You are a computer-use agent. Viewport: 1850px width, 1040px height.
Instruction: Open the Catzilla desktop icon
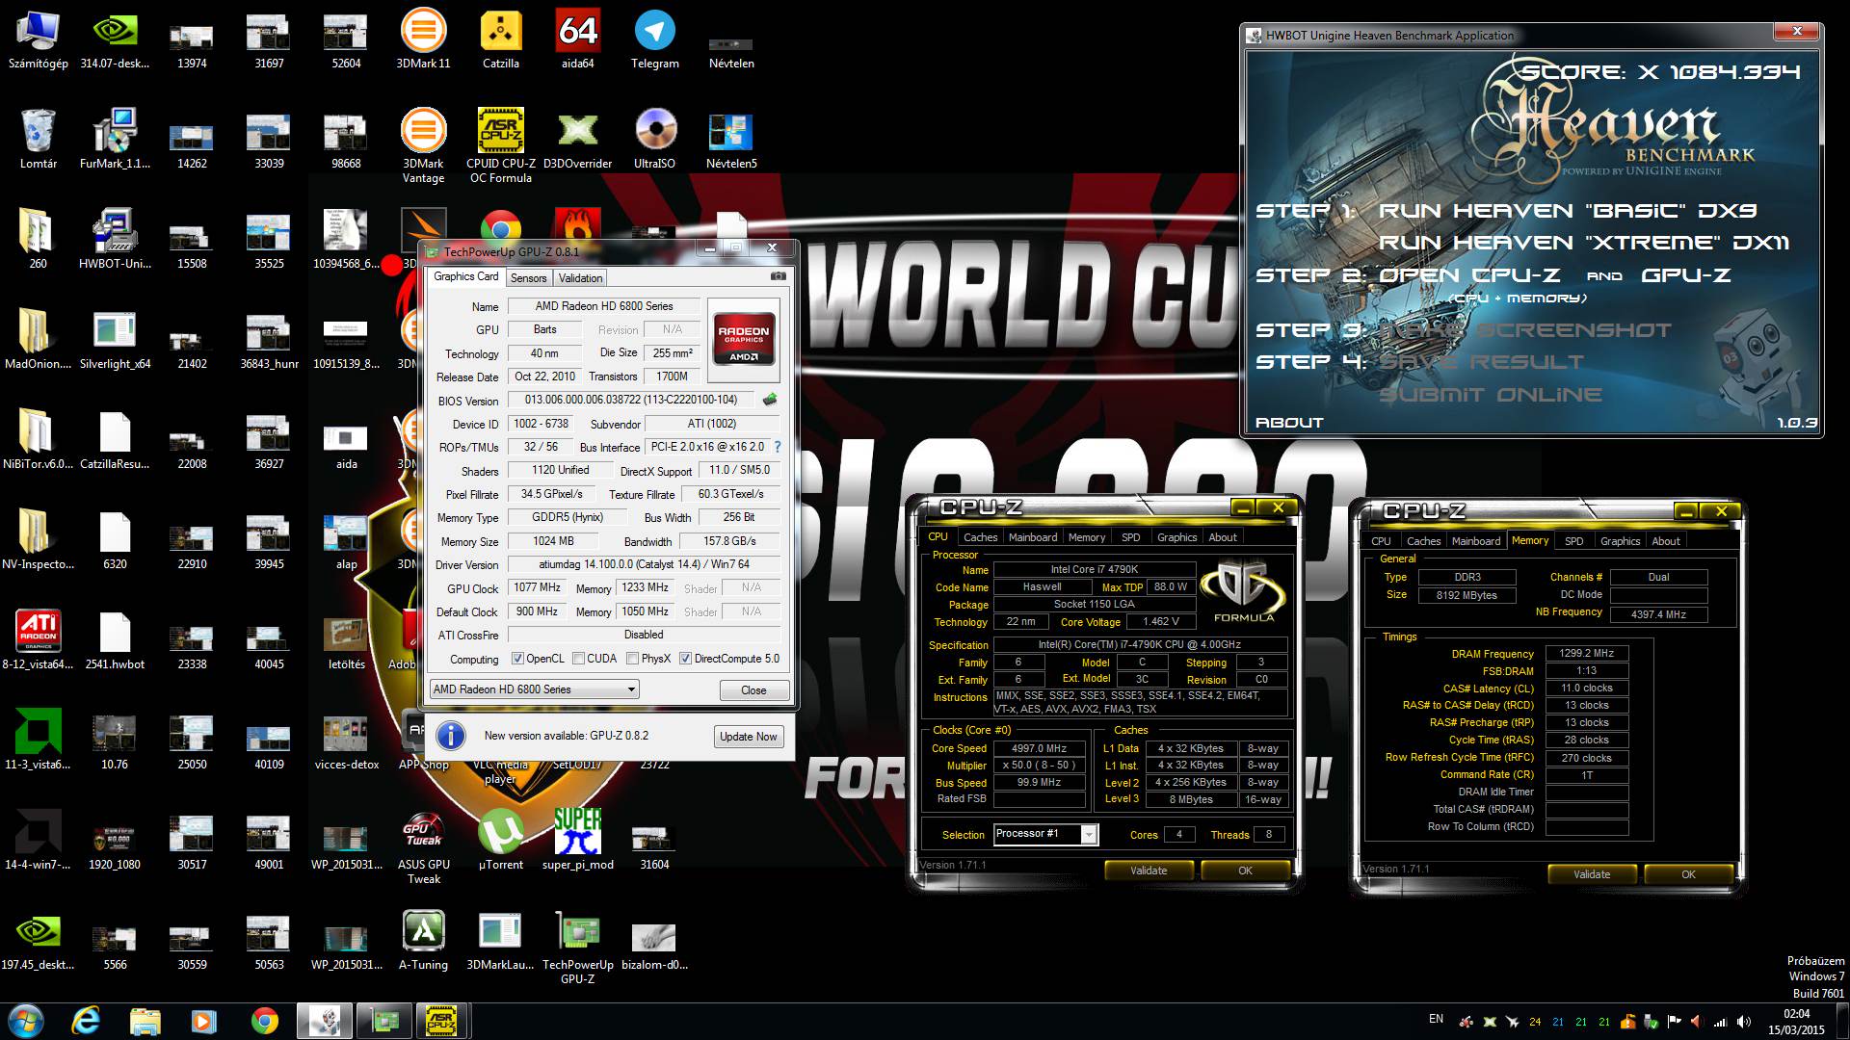pos(500,39)
